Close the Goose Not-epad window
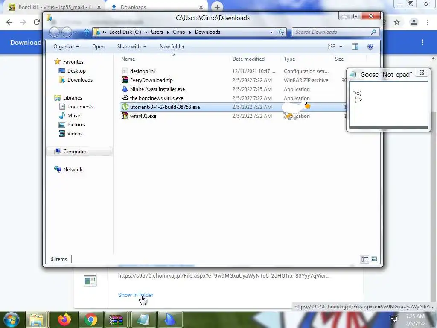 (422, 73)
